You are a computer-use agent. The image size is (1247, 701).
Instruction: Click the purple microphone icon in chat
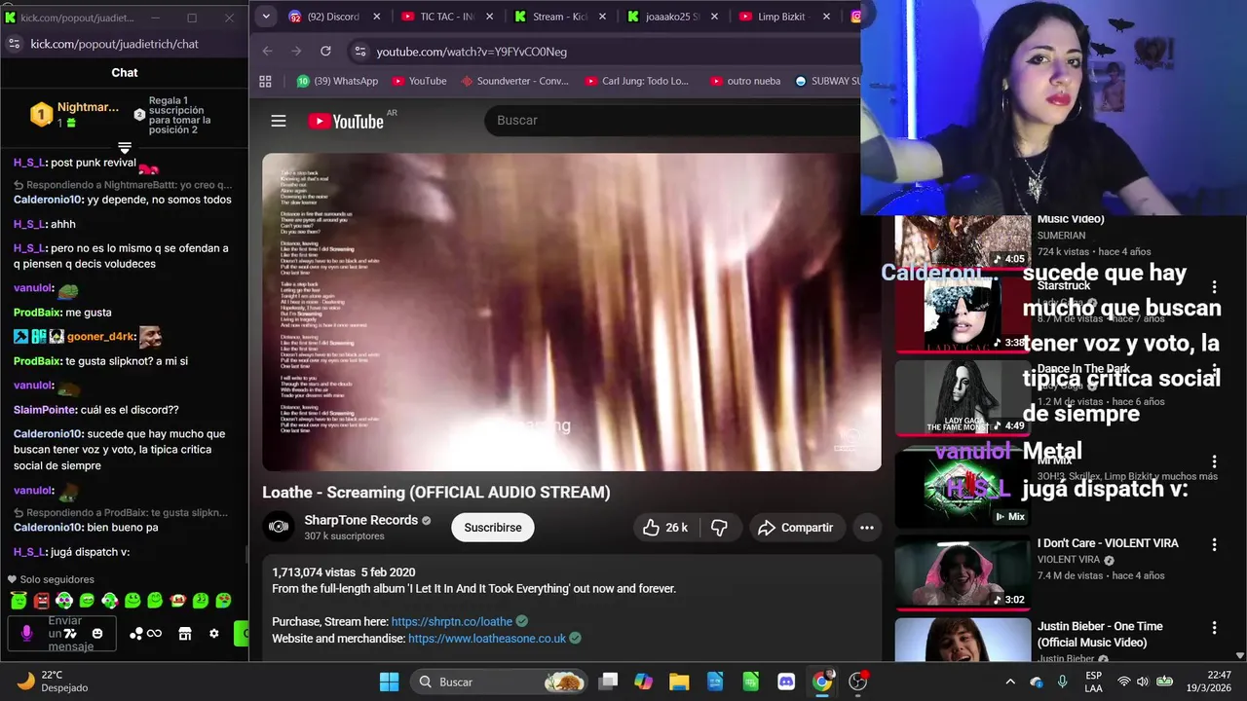26,634
